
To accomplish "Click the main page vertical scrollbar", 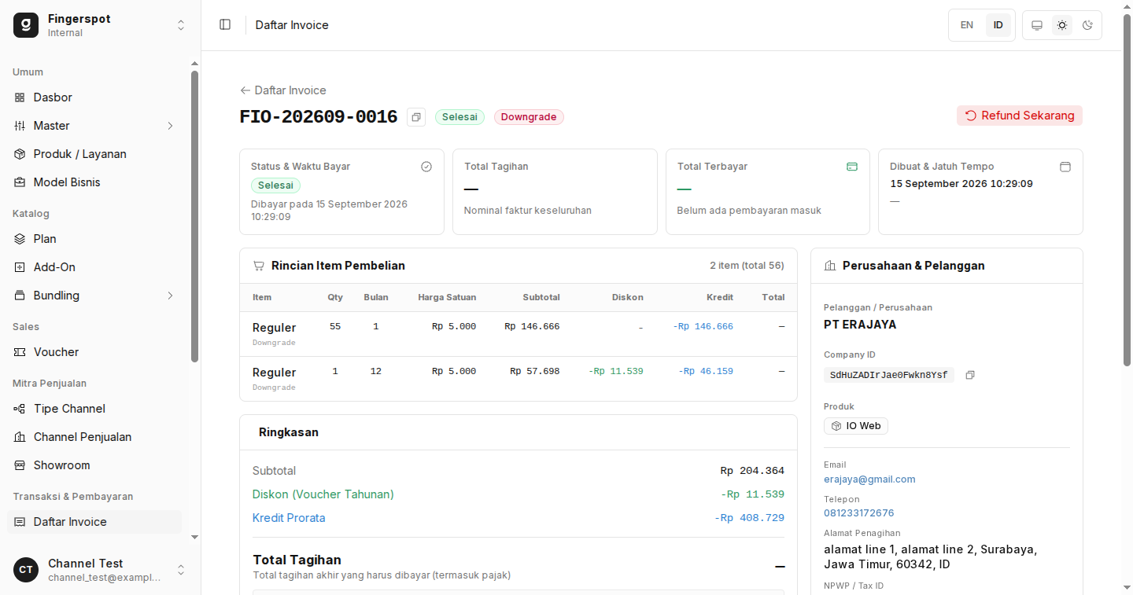I will point(1127,189).
